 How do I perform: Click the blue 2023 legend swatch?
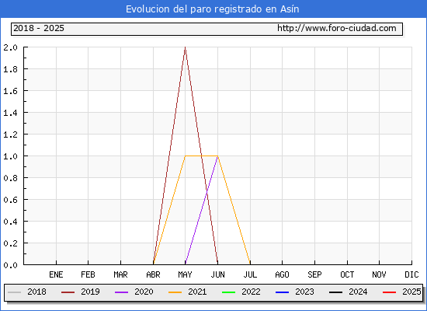coord(282,292)
